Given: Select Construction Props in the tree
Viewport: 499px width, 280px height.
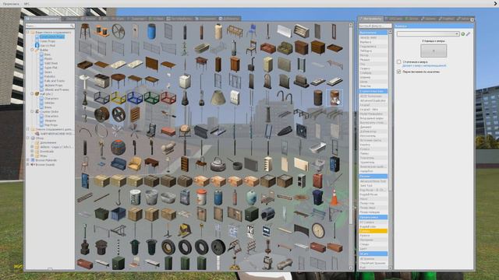Looking at the screenshot, I should coord(52,37).
